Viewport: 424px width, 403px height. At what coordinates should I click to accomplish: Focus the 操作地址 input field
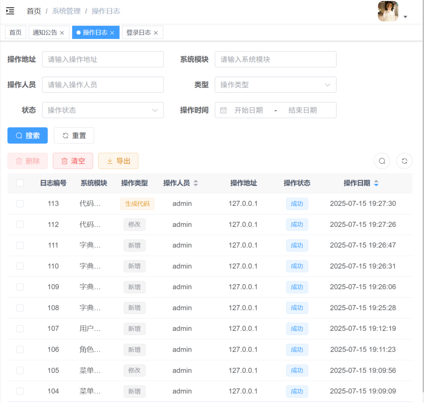(x=103, y=60)
